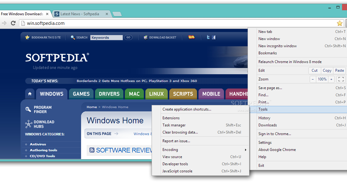Open the MAC category tab
This screenshot has height=182, width=347.
click(134, 94)
